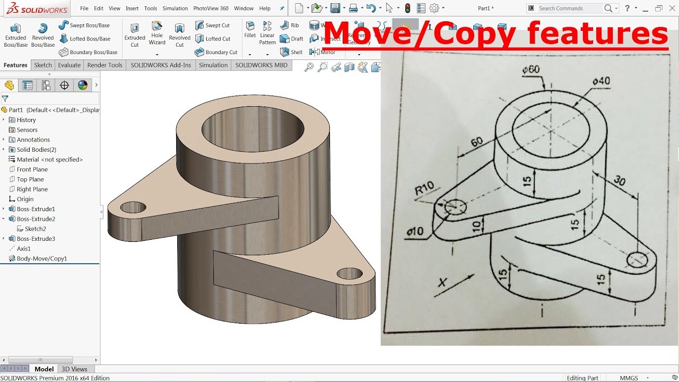Switch to the SOLIDWORKS MBD tab

coord(261,65)
